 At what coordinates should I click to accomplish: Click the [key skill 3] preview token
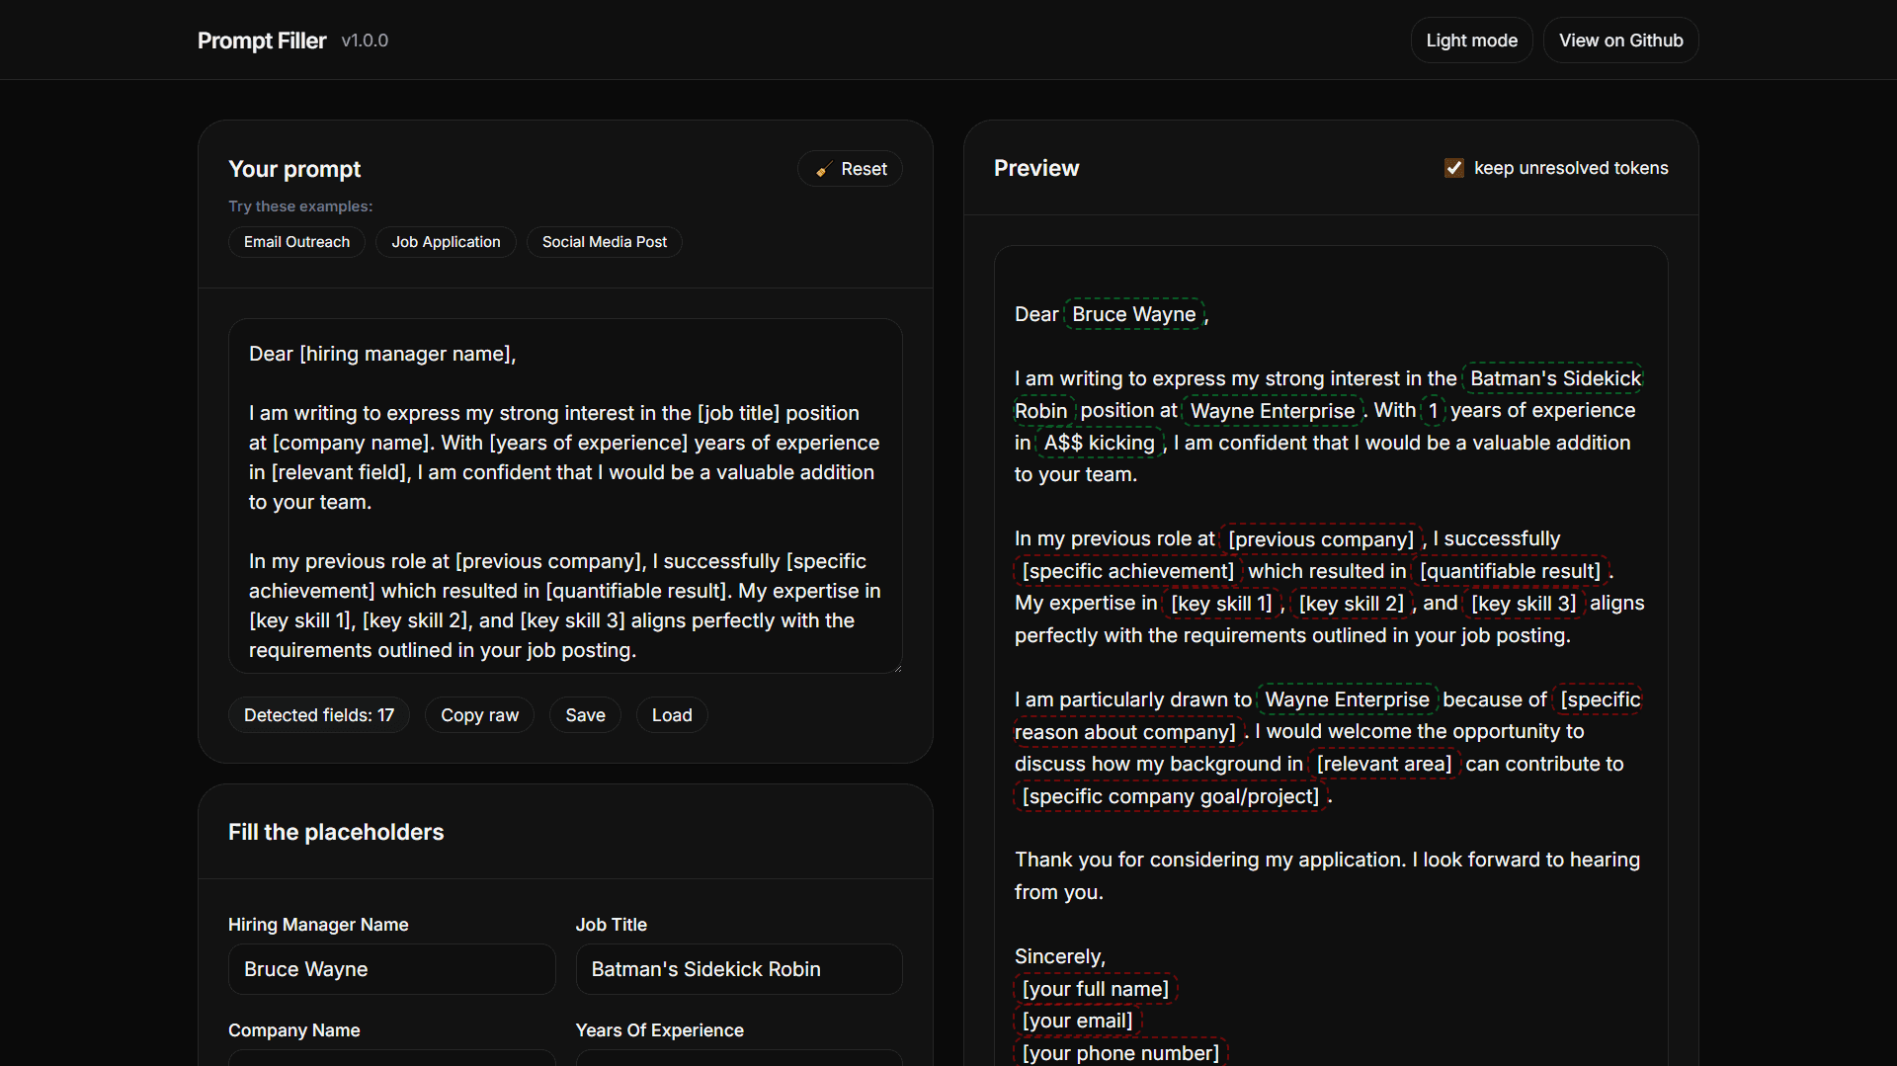pos(1524,604)
